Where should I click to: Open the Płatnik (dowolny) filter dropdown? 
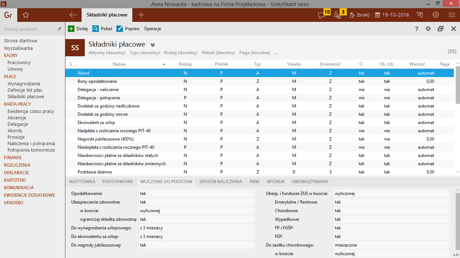coord(218,53)
